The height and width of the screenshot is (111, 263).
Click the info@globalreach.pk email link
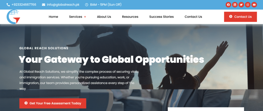[x=63, y=5]
